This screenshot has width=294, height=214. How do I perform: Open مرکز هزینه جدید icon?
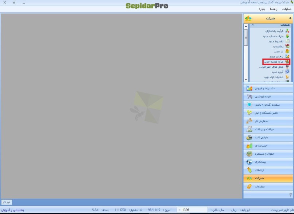click(x=287, y=62)
